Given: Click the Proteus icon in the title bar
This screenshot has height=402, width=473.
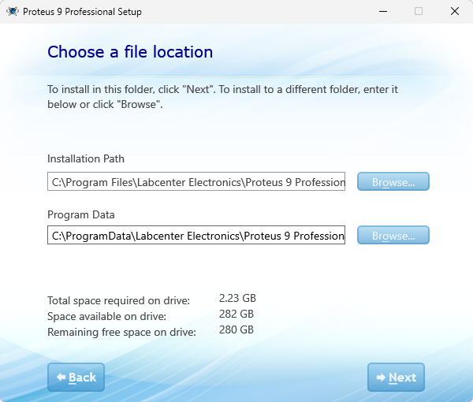Looking at the screenshot, I should click(13, 12).
